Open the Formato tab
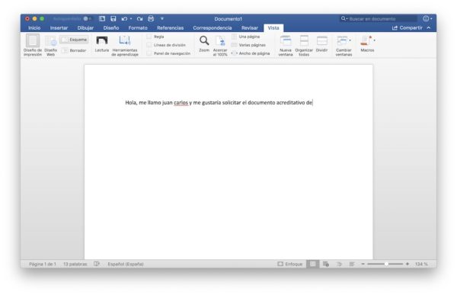Viewport: 457px width, 295px height. tap(138, 28)
